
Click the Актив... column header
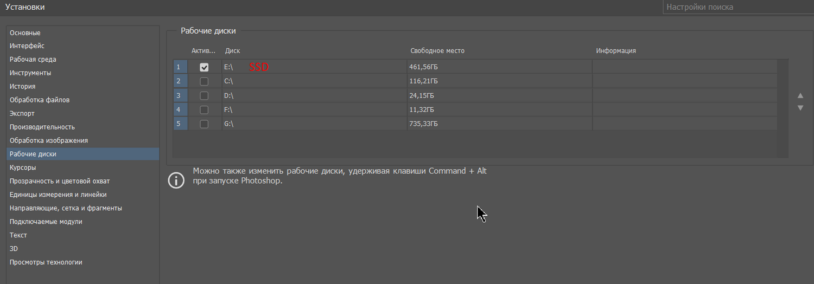(x=203, y=51)
